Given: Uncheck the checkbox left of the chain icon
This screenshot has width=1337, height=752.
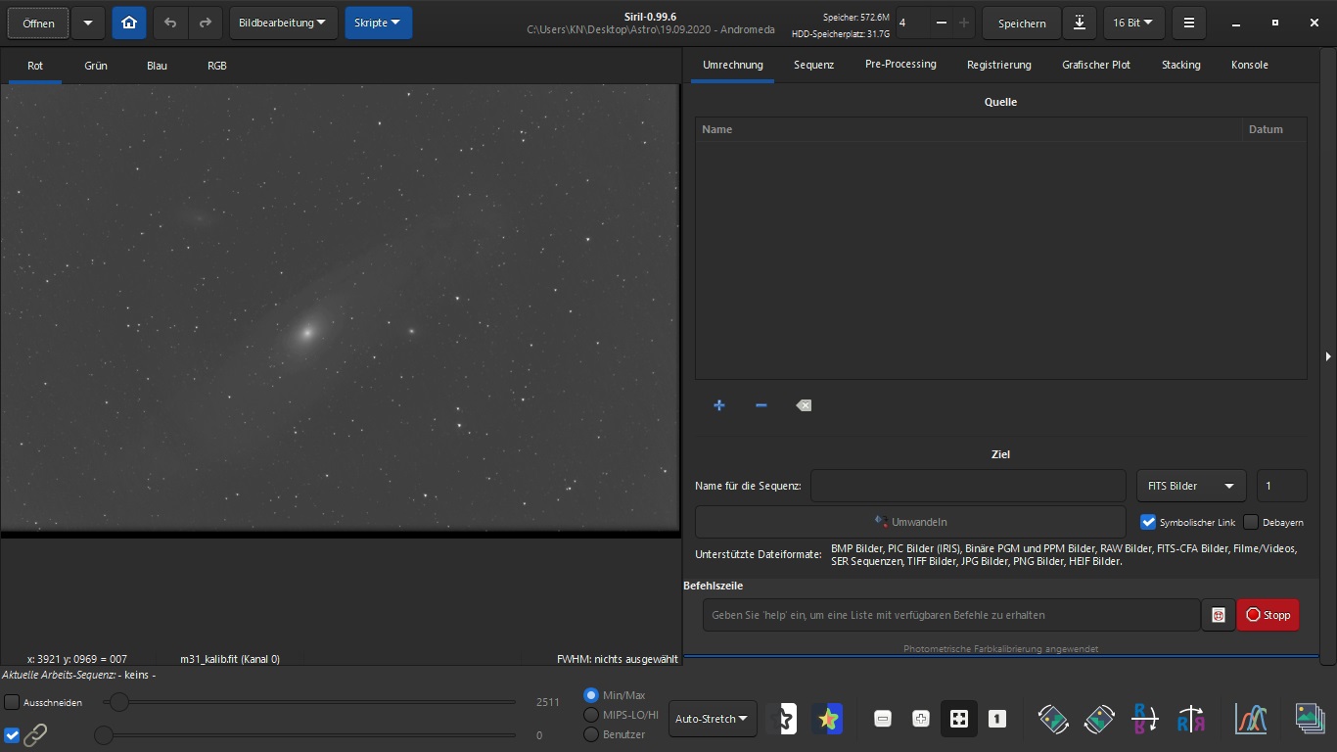Looking at the screenshot, I should pos(12,734).
